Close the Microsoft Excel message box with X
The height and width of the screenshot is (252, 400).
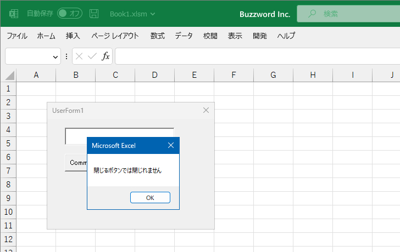point(171,145)
